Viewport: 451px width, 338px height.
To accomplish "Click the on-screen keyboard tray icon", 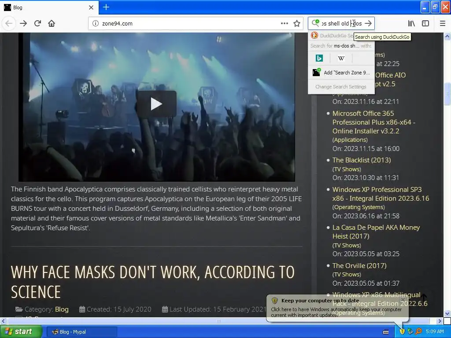I will pos(386,332).
